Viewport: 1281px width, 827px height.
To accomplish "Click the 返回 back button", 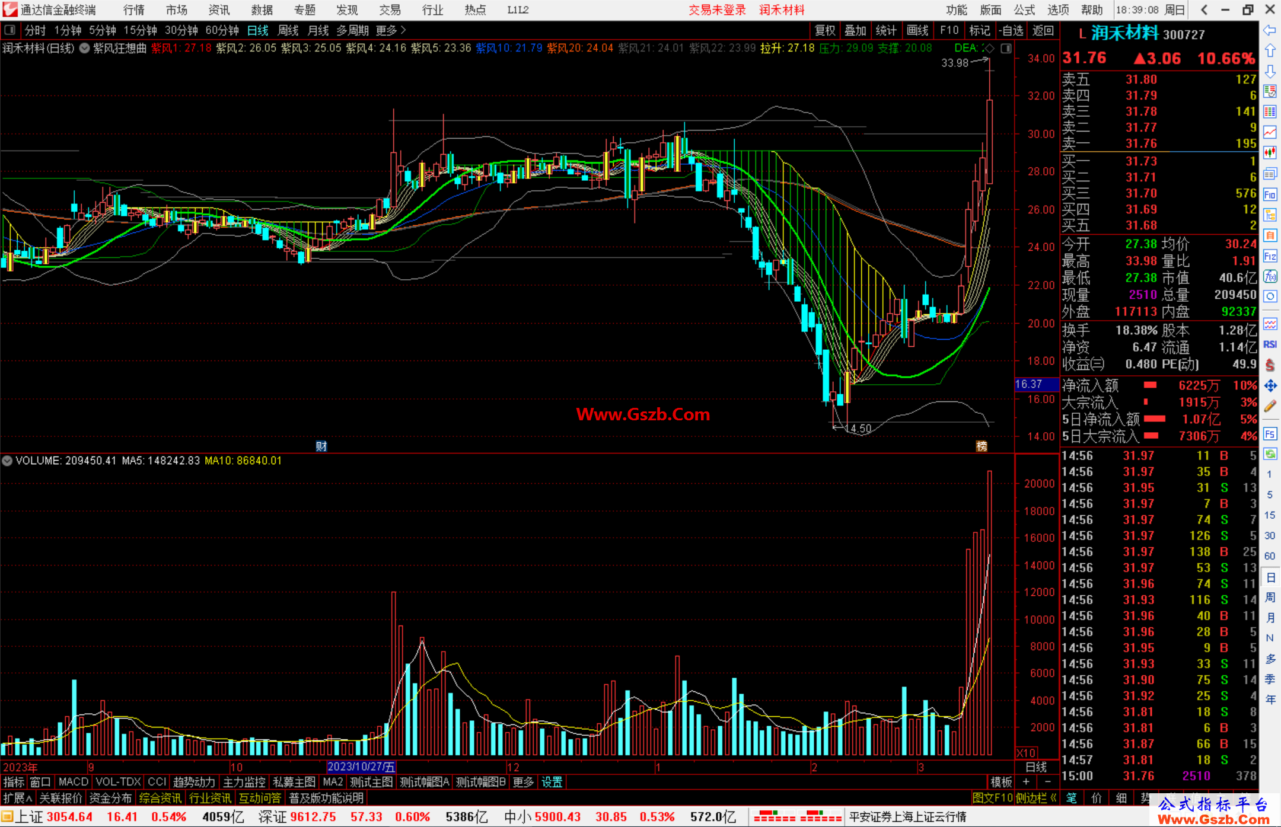I will tap(1043, 30).
